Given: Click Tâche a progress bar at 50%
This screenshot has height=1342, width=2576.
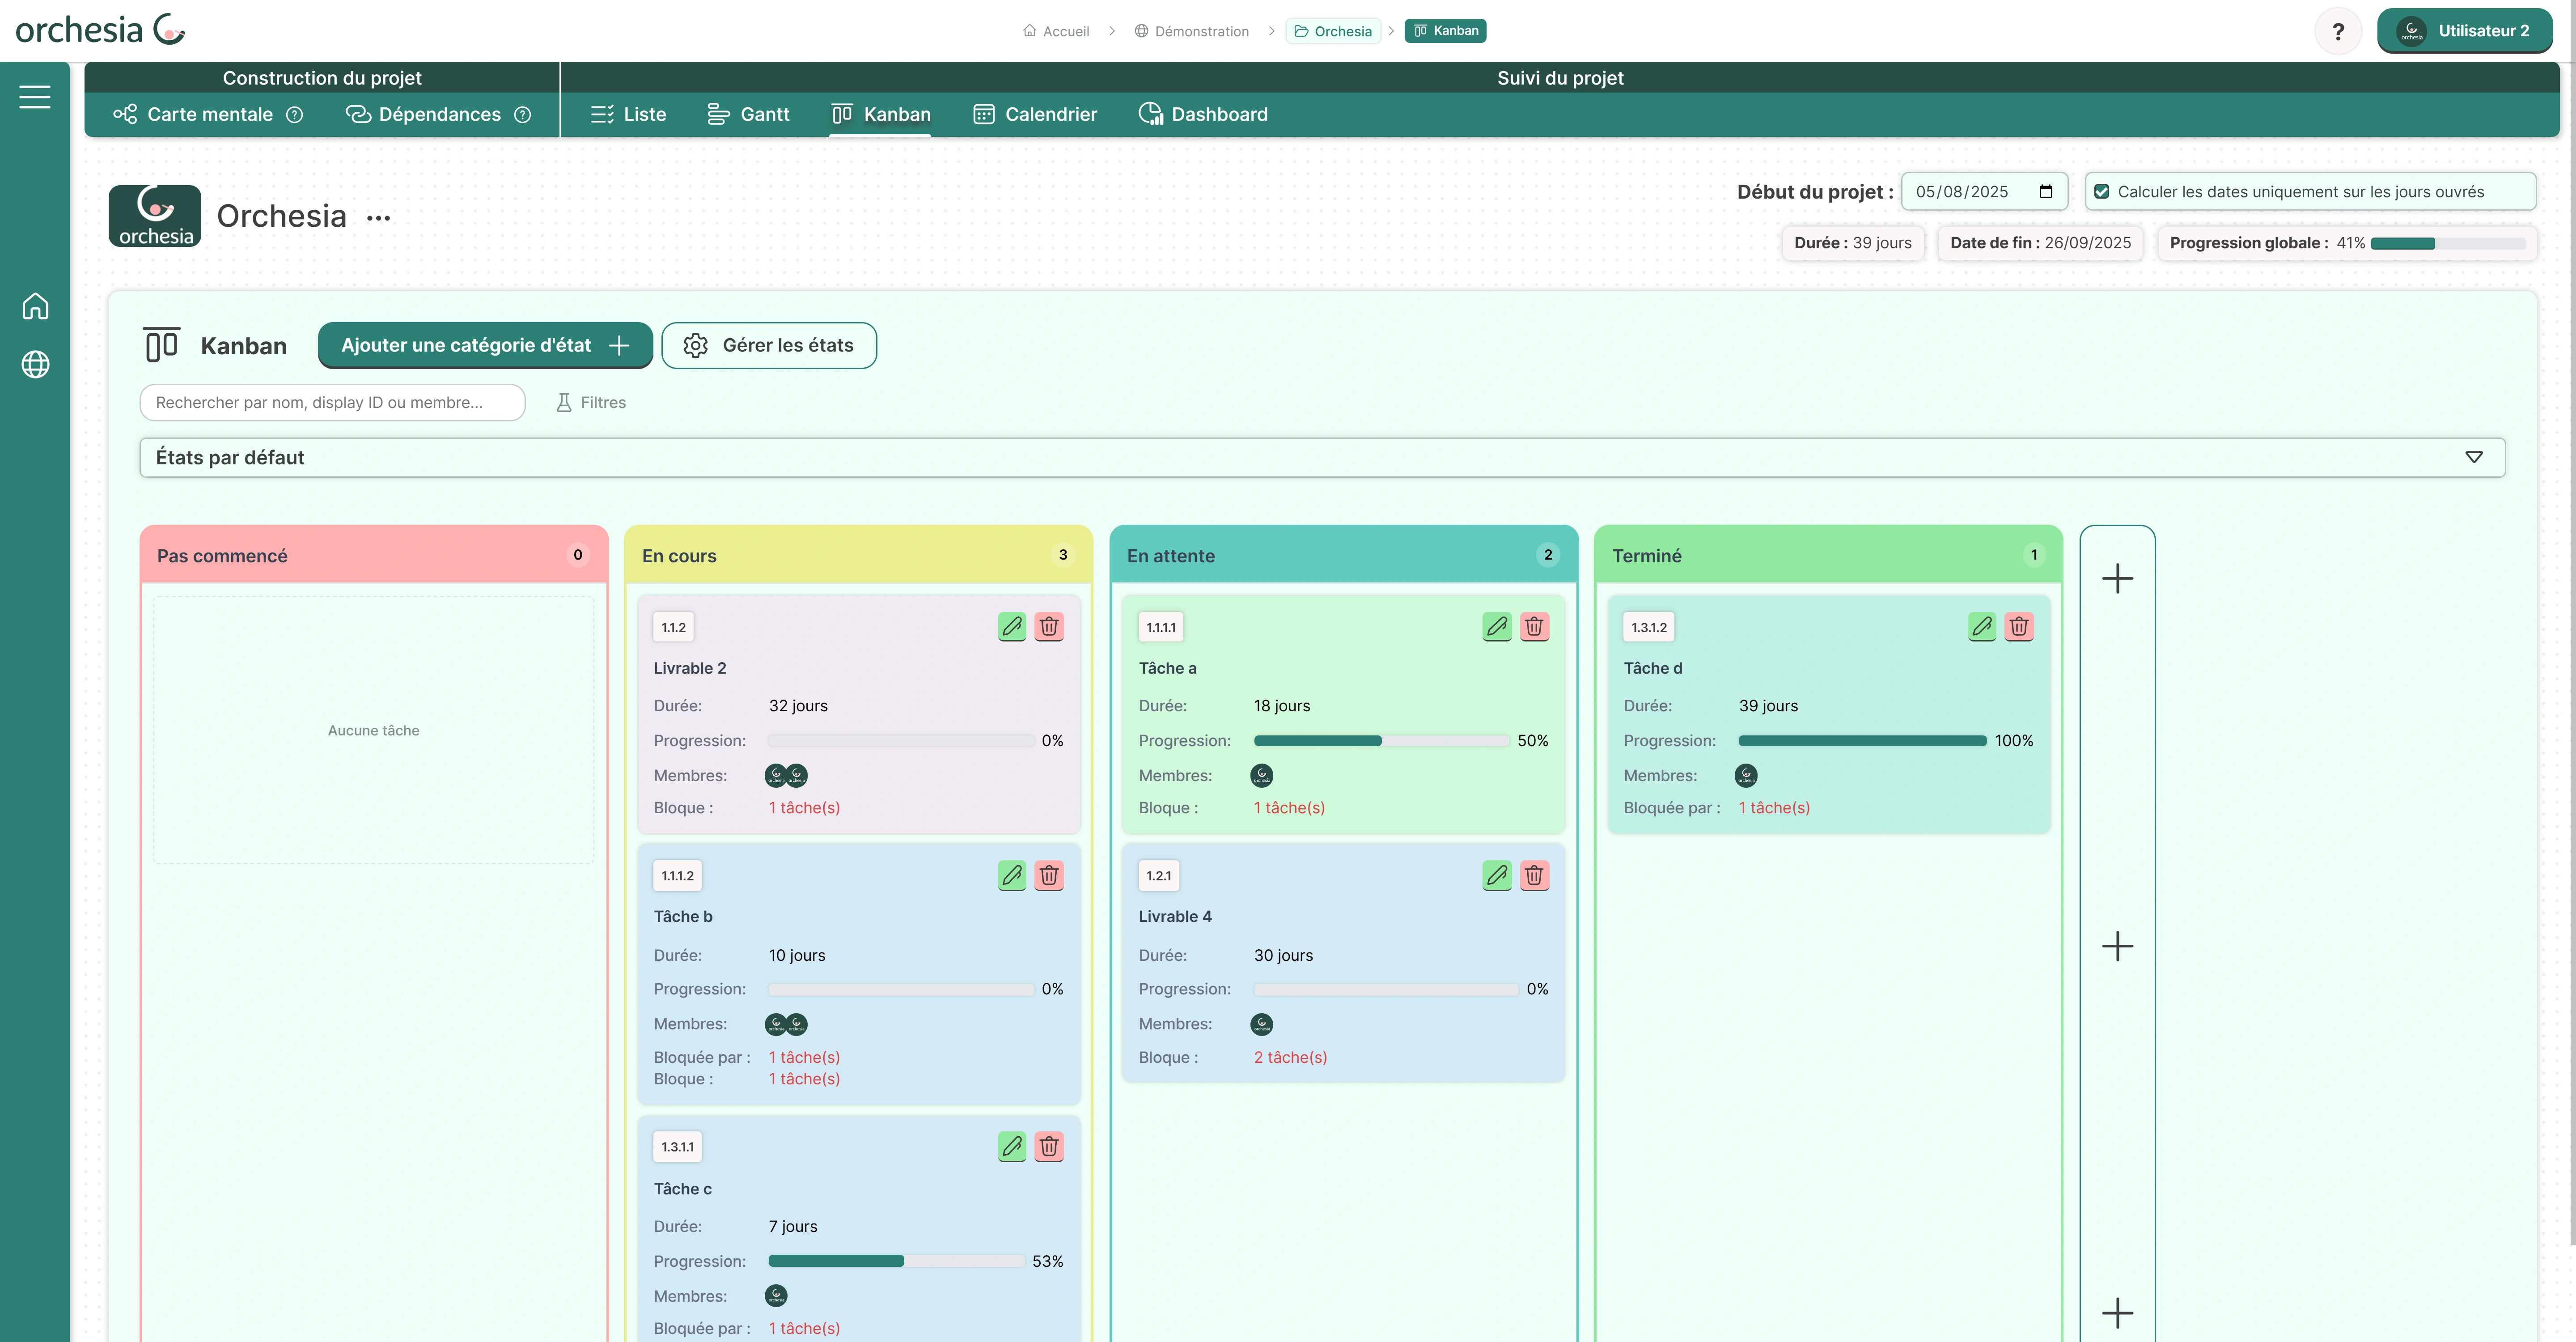Looking at the screenshot, I should pos(1381,741).
